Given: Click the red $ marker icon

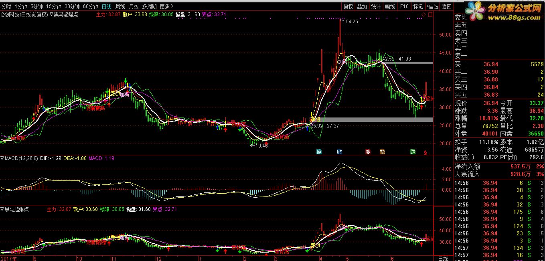Looking at the screenshot, I should click(x=425, y=152).
